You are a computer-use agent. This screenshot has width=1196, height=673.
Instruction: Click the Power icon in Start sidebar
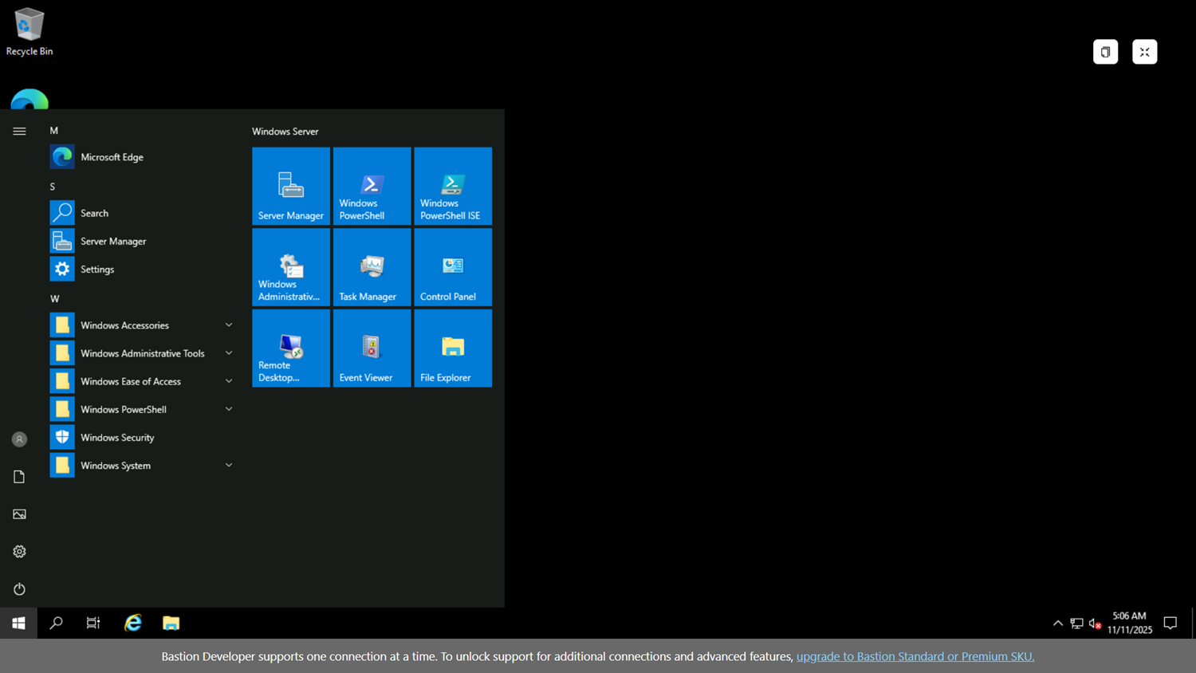coord(19,589)
